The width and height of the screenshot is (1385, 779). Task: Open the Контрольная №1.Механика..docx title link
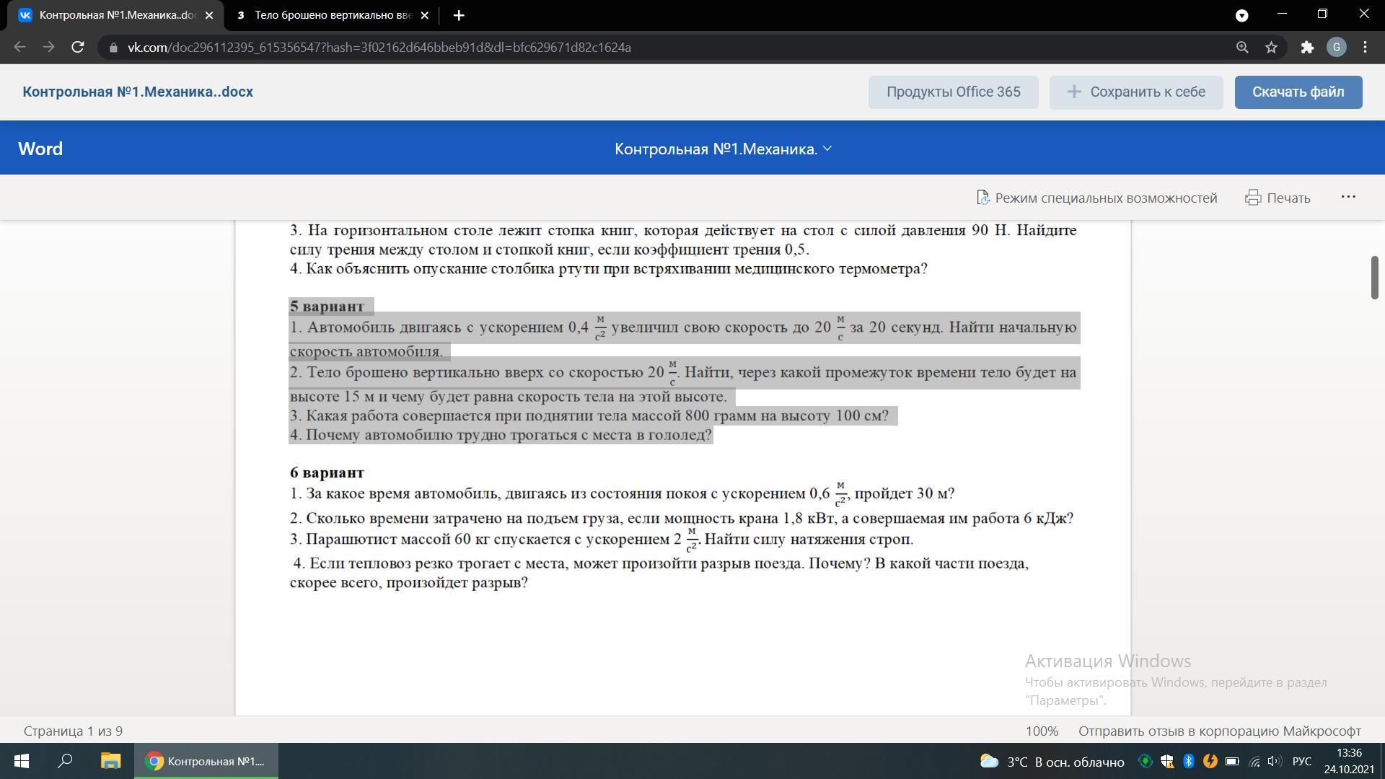(x=138, y=92)
